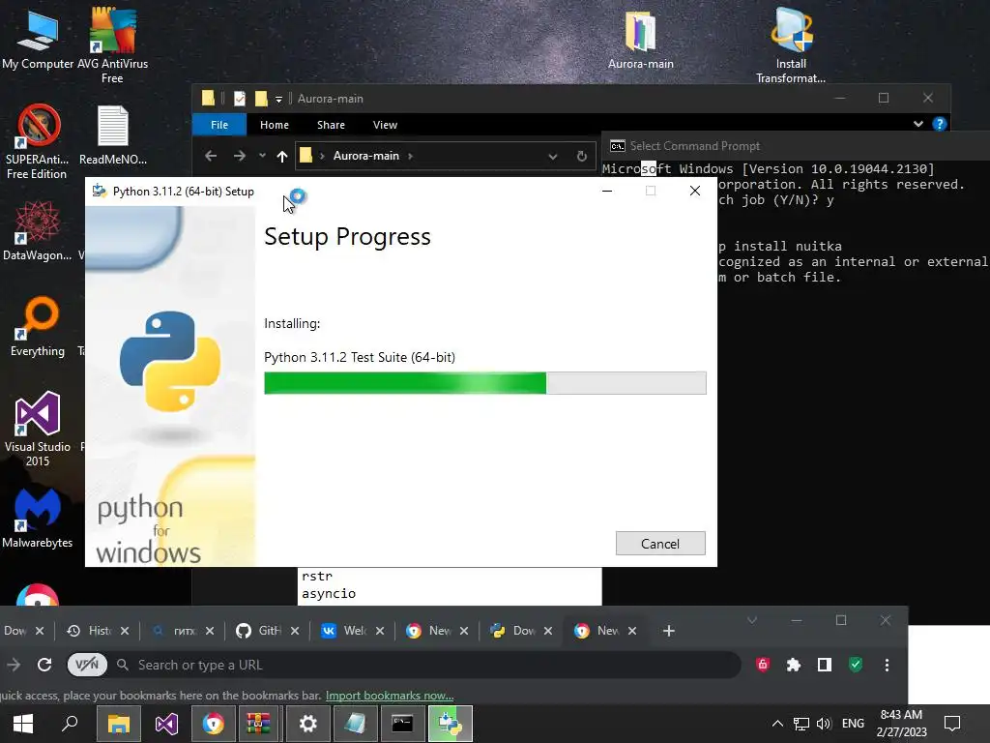This screenshot has width=990, height=743.
Task: Open Windows Start menu
Action: (23, 724)
